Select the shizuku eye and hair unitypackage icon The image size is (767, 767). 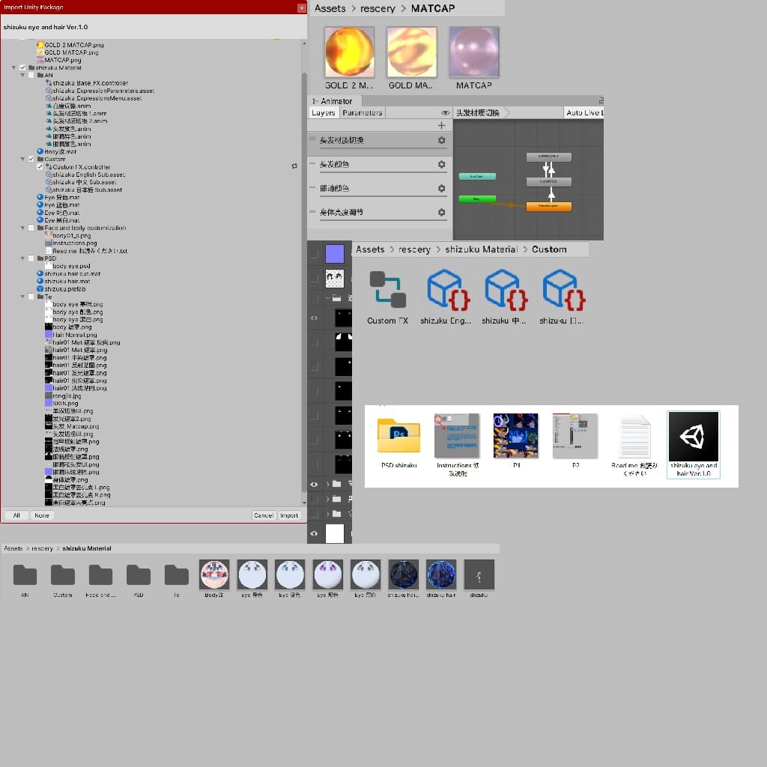693,436
